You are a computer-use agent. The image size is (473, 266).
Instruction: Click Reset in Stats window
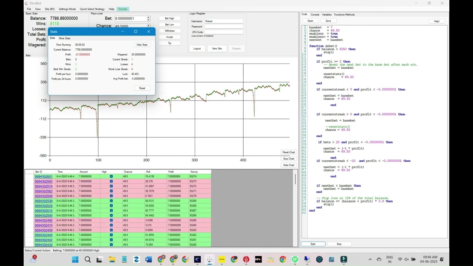(142, 88)
